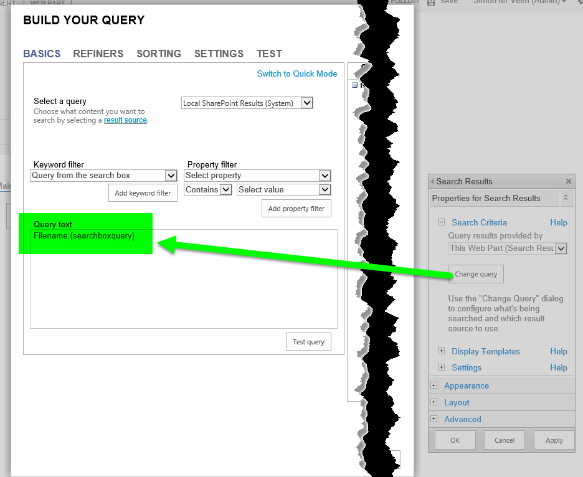583x477 pixels.
Task: Click the Advanced heading link
Action: pyautogui.click(x=463, y=419)
